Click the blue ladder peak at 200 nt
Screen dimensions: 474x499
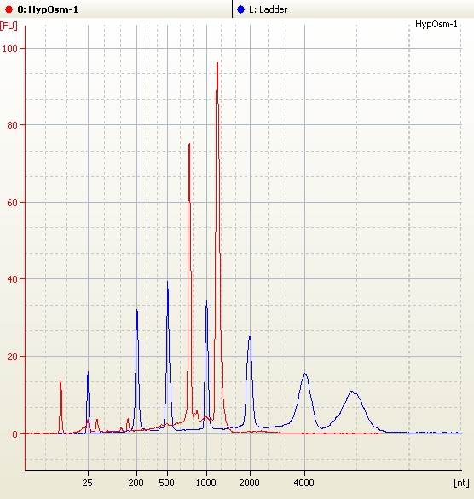click(137, 310)
